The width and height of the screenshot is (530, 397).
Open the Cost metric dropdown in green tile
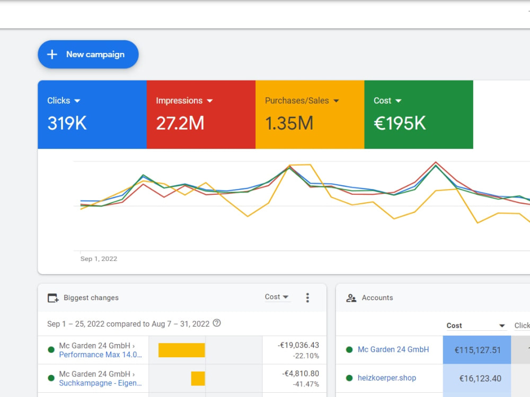tap(387, 101)
